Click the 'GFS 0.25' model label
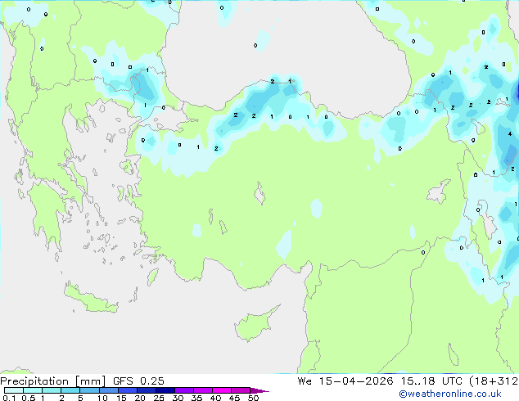Screen dimensions: 519x401 pos(138,381)
